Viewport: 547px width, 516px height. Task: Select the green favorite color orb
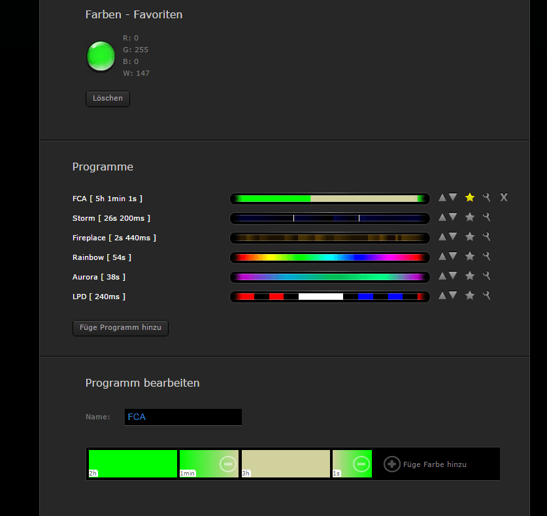tap(101, 56)
